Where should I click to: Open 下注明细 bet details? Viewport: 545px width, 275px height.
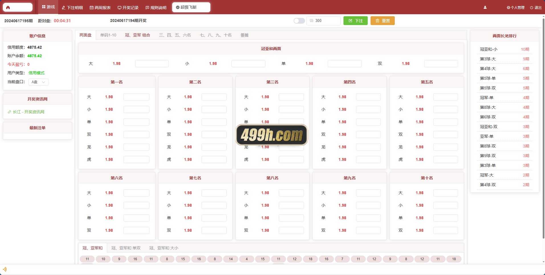pyautogui.click(x=72, y=8)
